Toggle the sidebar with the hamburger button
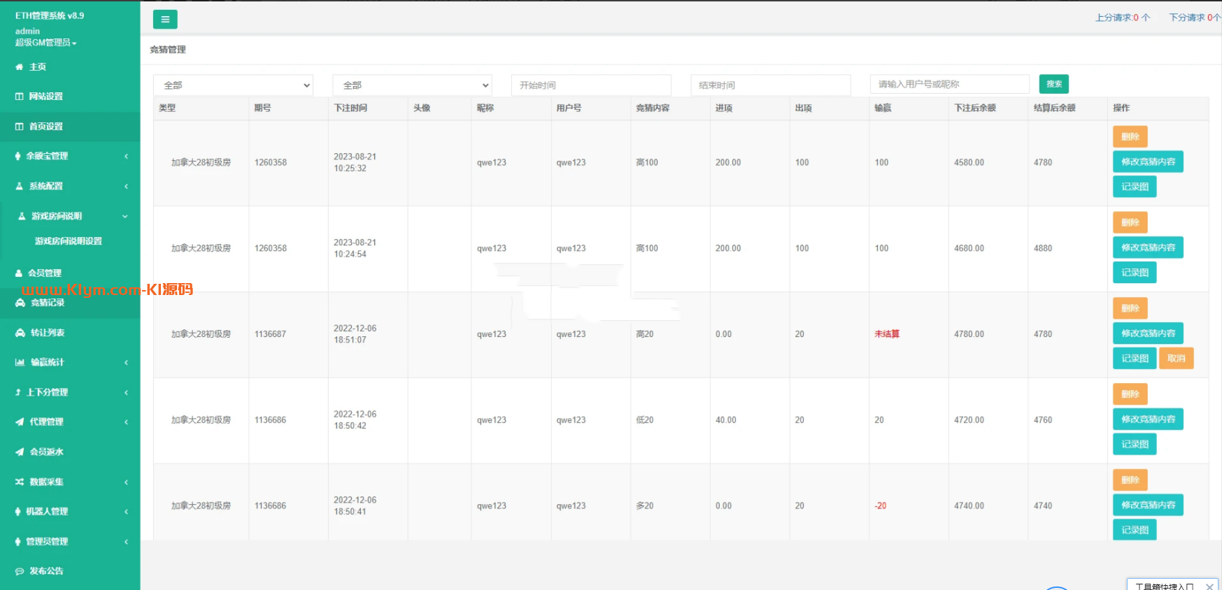1222x590 pixels. [x=165, y=20]
